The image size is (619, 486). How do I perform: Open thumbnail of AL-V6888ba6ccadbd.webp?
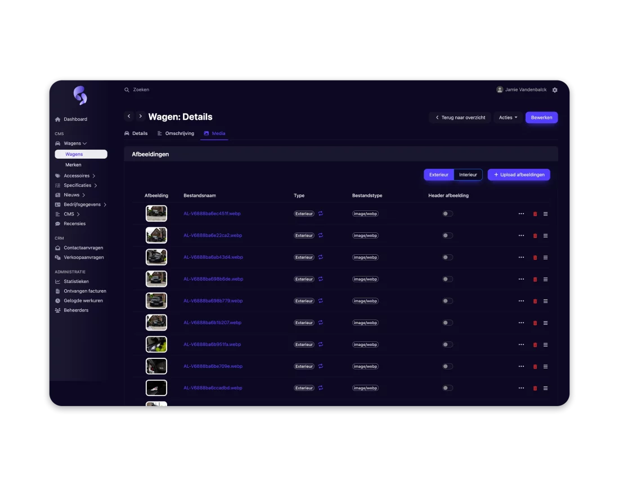coord(156,388)
